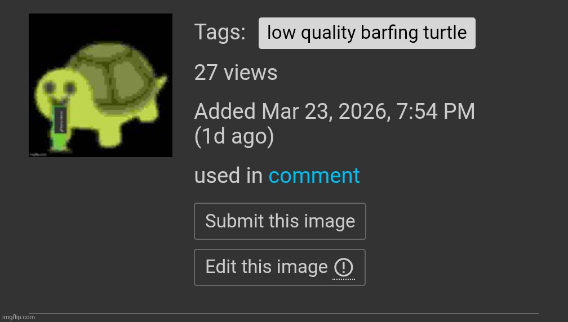Click the 'Submit this image' button
Viewport: 568px width, 322px height.
click(x=280, y=221)
